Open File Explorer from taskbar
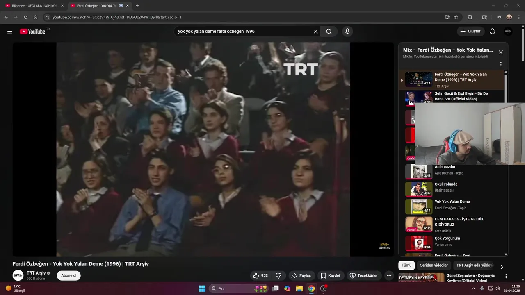Screen dimensions: 525x295 (x=299, y=288)
